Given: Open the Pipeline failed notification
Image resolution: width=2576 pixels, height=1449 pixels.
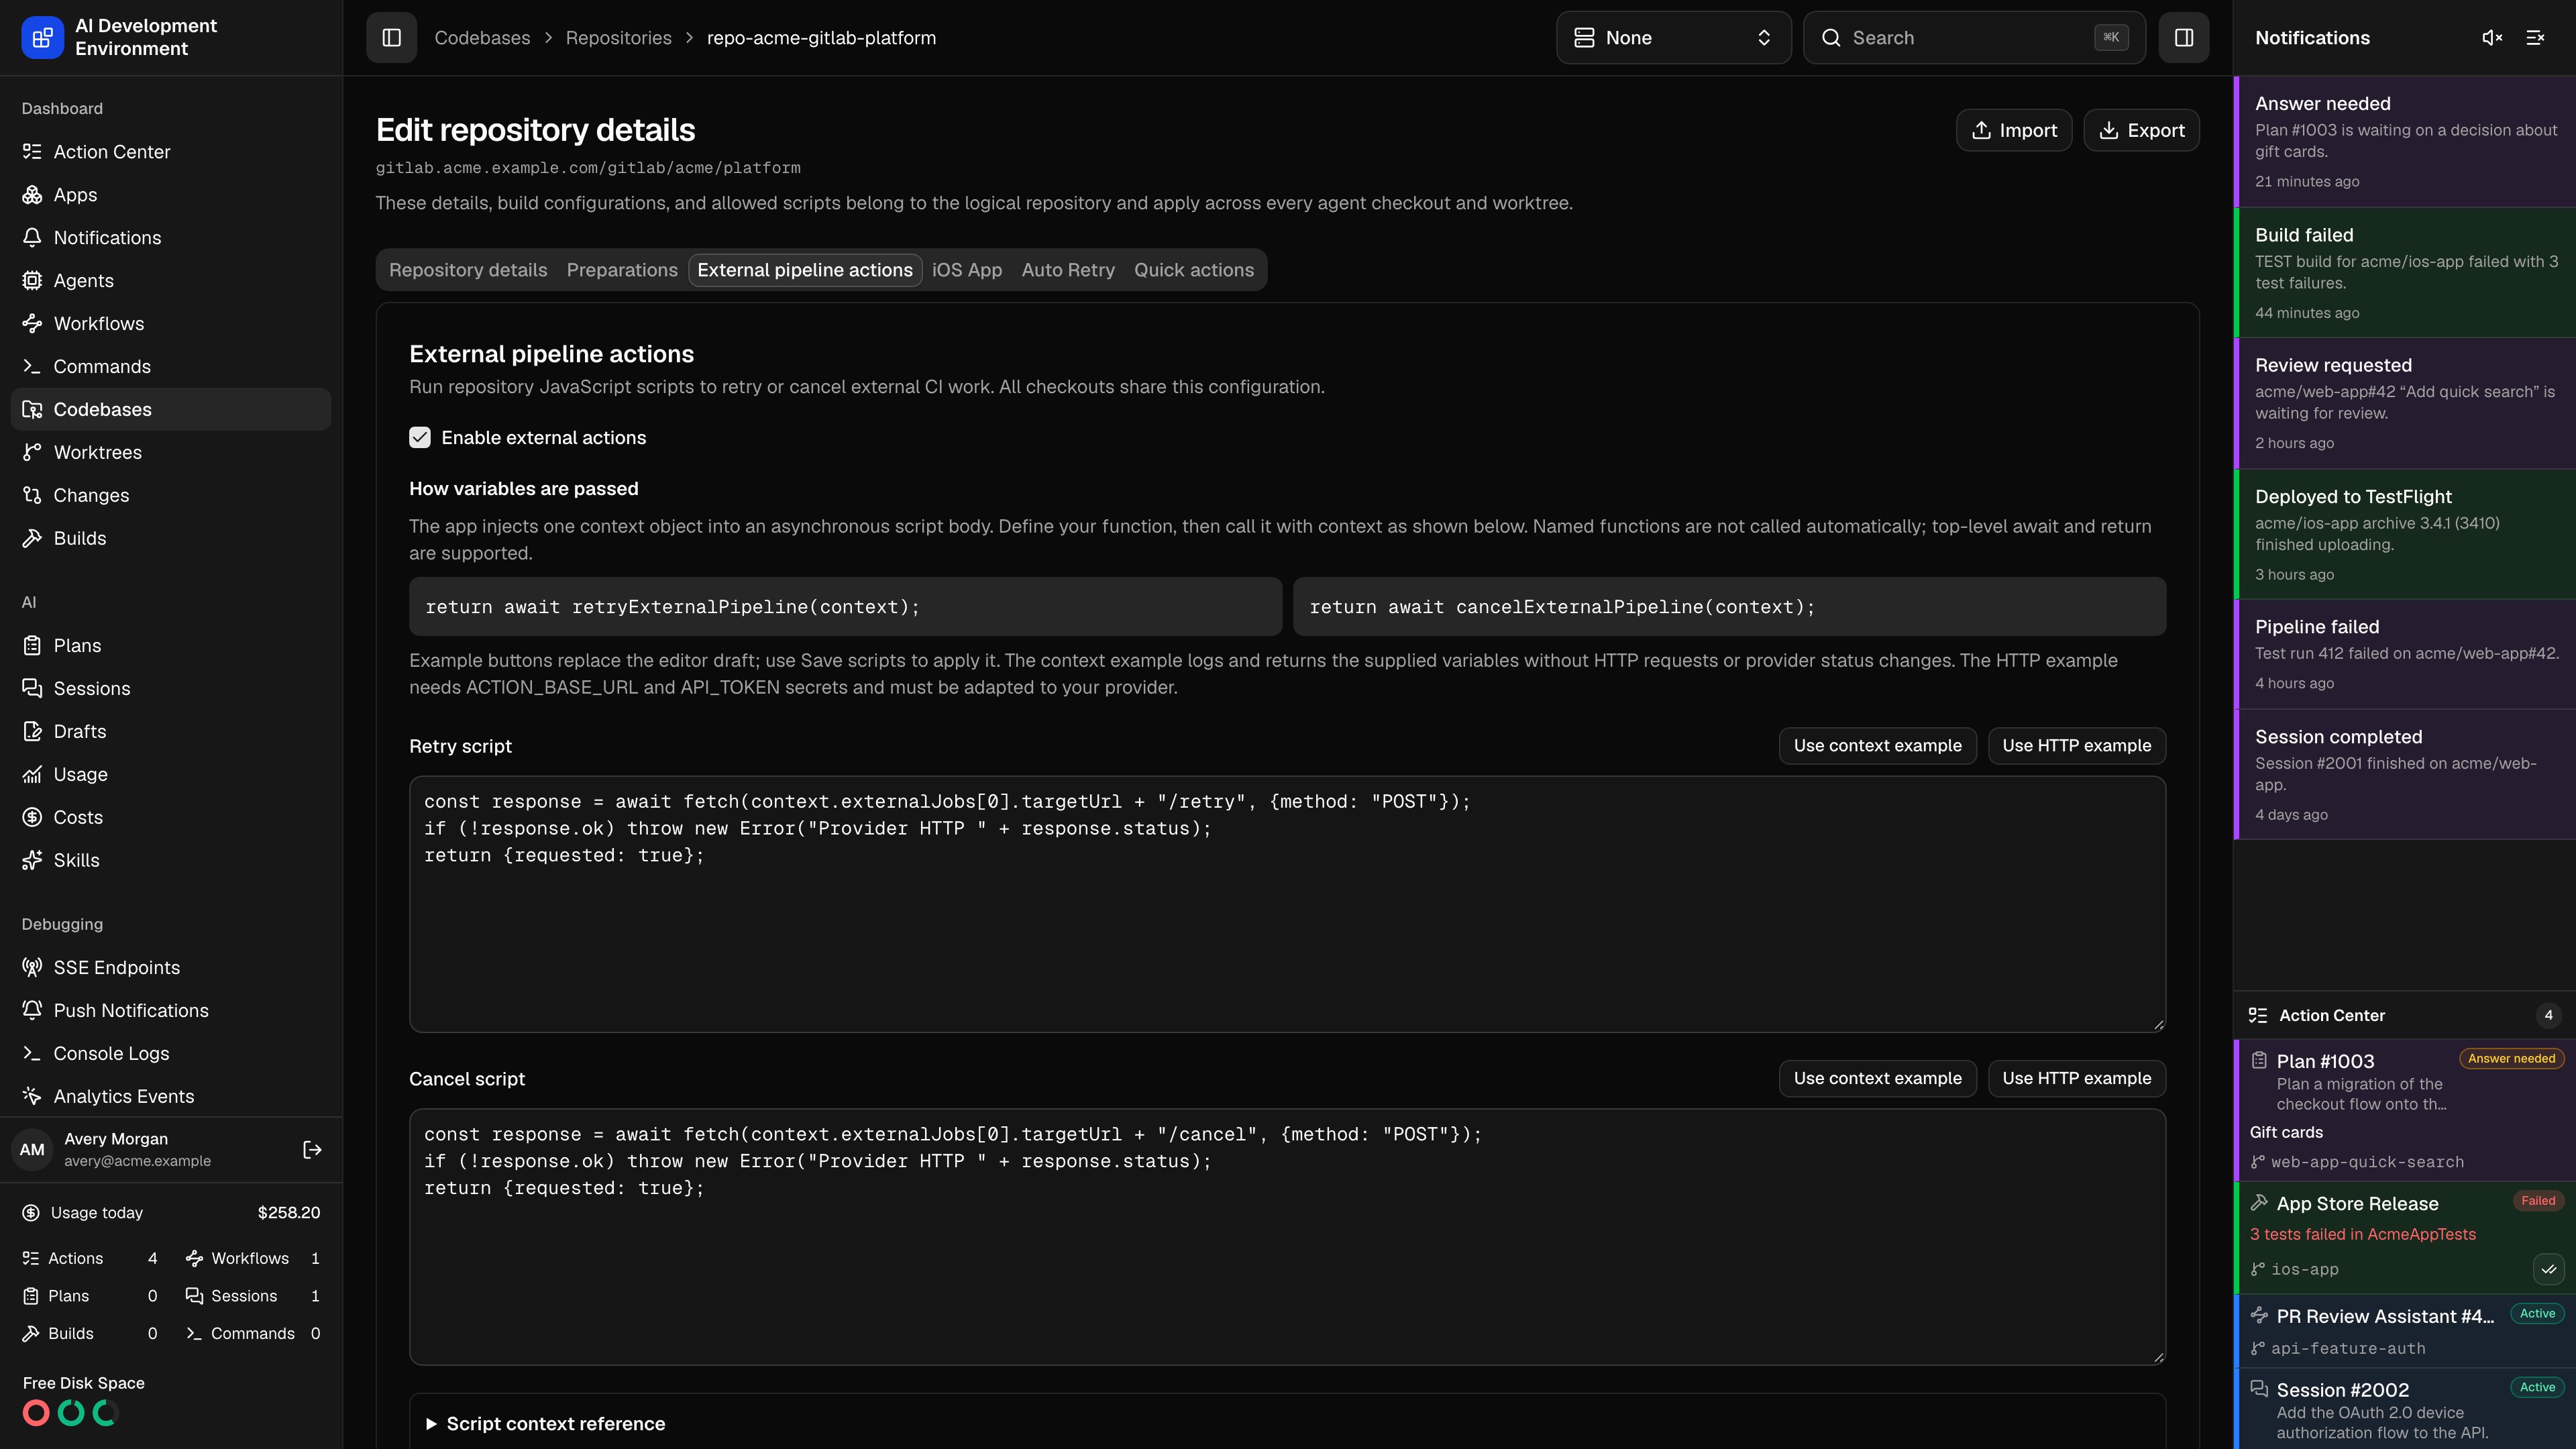Looking at the screenshot, I should [2404, 654].
